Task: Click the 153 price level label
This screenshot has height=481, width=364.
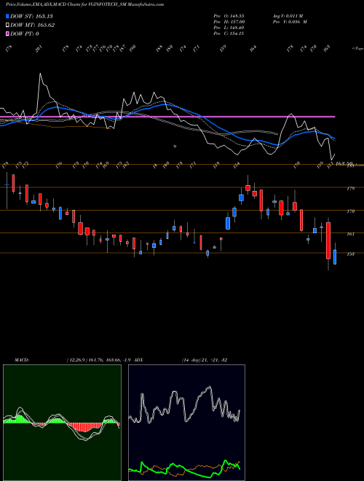Action: [351, 254]
